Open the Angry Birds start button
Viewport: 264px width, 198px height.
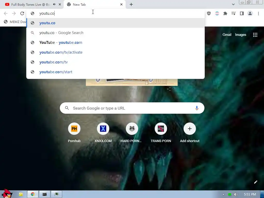pyautogui.click(x=7, y=194)
